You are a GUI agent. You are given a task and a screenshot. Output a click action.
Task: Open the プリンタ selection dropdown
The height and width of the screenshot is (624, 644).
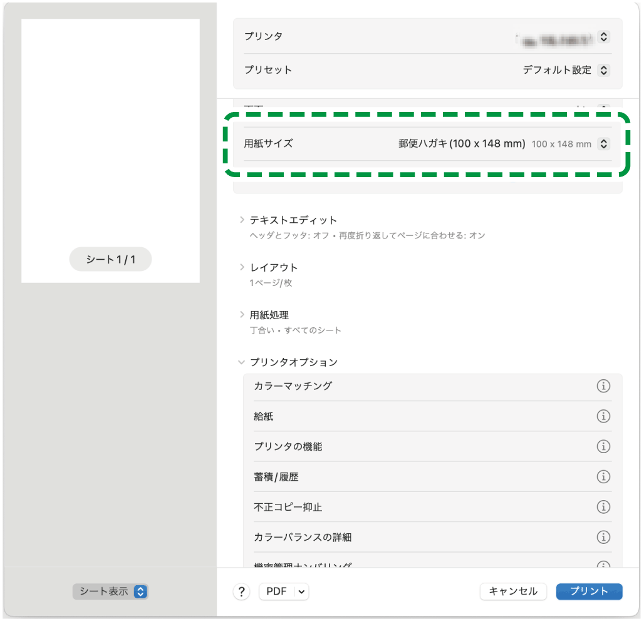[603, 36]
